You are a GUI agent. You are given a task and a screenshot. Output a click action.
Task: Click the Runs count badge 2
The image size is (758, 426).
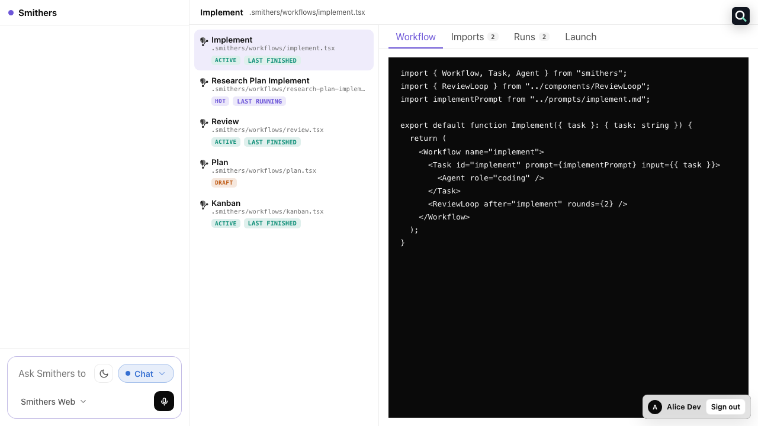pyautogui.click(x=544, y=37)
